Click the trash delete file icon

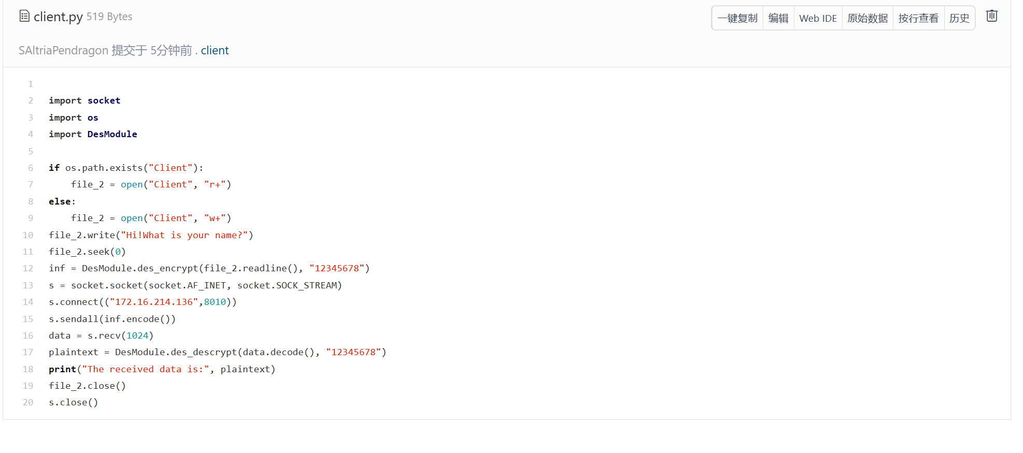(991, 16)
